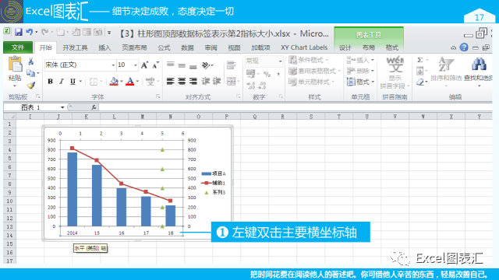
Task: Open Find and Select binoculars icon
Action: click(x=479, y=64)
